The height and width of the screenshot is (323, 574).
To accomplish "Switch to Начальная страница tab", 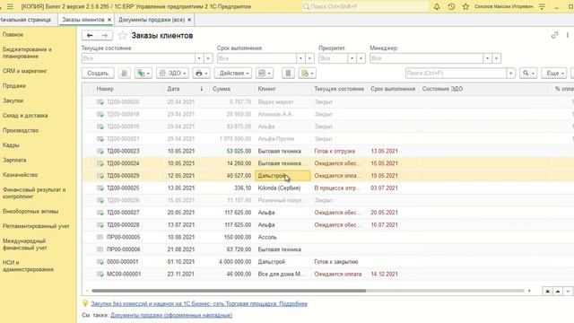I will coord(25,20).
